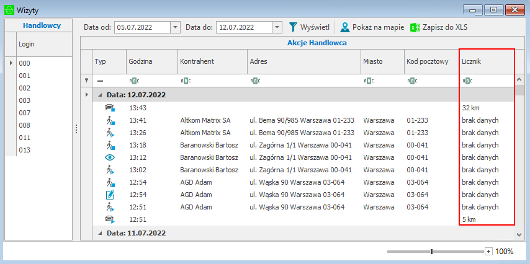
Task: Click the car icon in the 13:43 row
Action: 110,108
